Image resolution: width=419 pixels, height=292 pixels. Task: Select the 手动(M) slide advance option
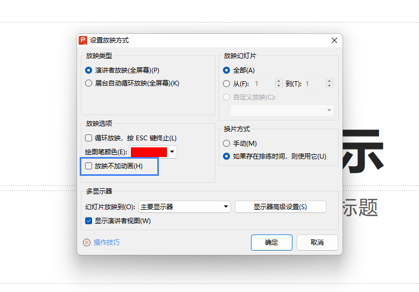point(226,144)
